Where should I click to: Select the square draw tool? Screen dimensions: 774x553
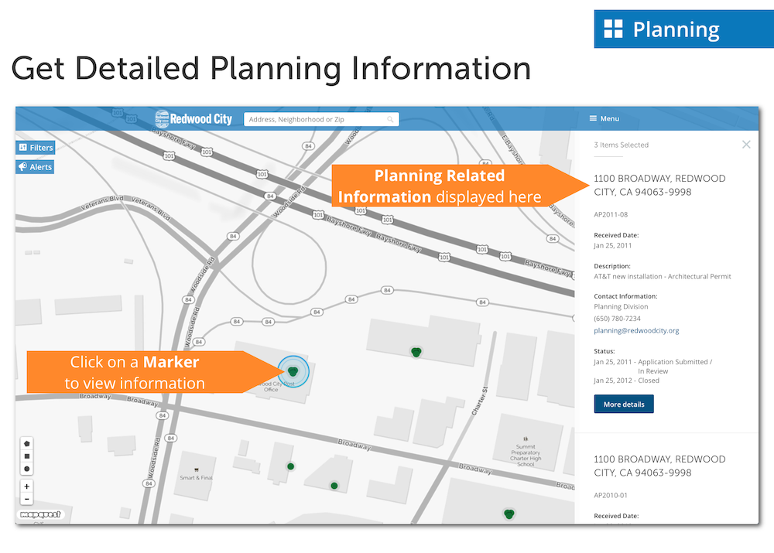26,456
